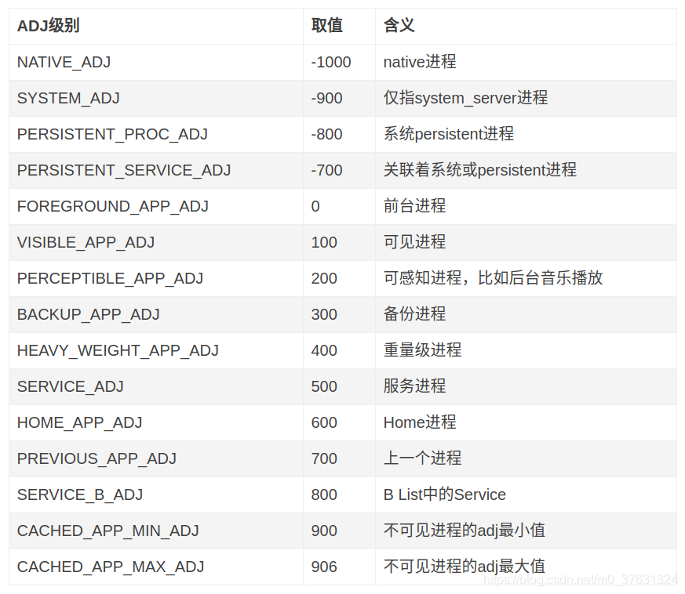This screenshot has height=594, width=685.
Task: Click the native进程 description
Action: pos(420,62)
